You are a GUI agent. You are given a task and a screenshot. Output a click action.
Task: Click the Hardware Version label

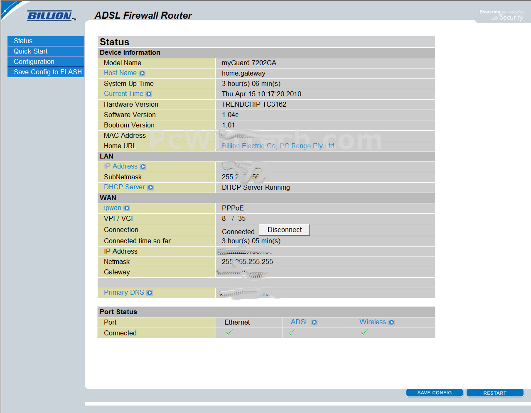coord(131,105)
